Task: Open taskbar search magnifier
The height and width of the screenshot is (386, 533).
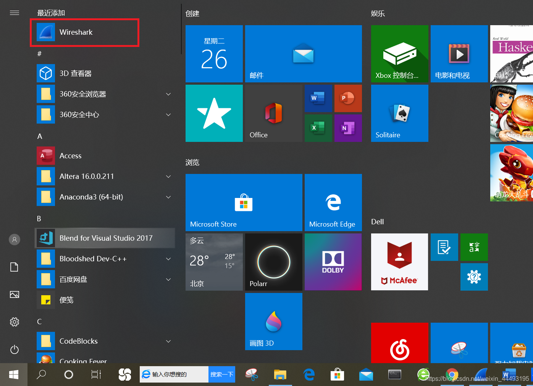Action: (41, 375)
